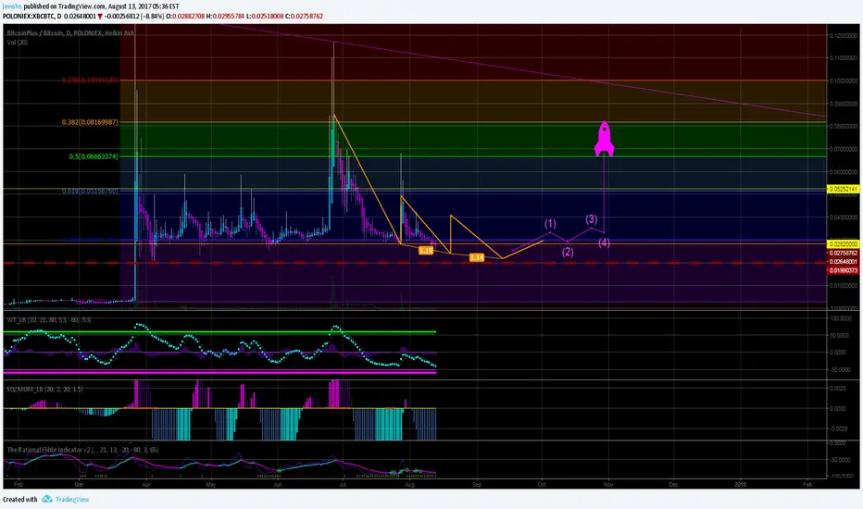Click the Jul label on the time axis

tap(343, 484)
